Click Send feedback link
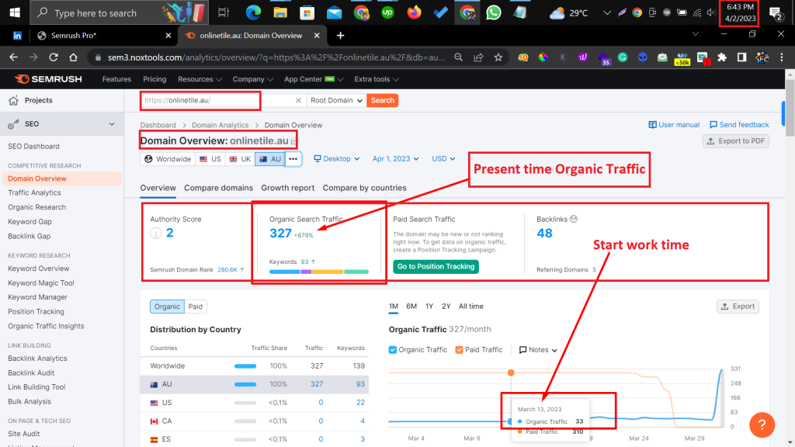The width and height of the screenshot is (795, 447). coord(739,125)
